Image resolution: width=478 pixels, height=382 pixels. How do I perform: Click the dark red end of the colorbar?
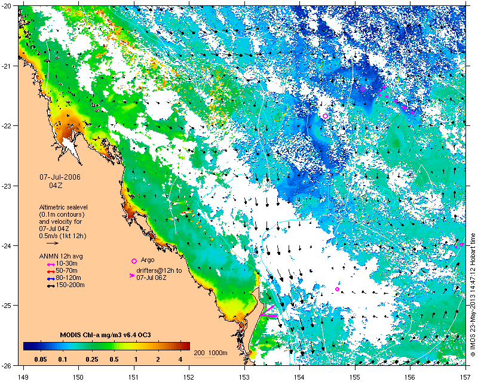186,346
